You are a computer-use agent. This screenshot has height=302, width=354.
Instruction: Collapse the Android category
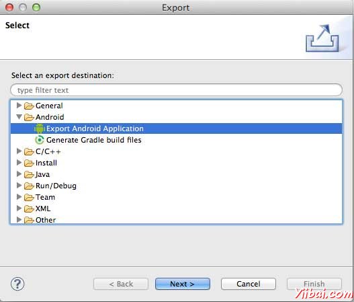tap(19, 116)
